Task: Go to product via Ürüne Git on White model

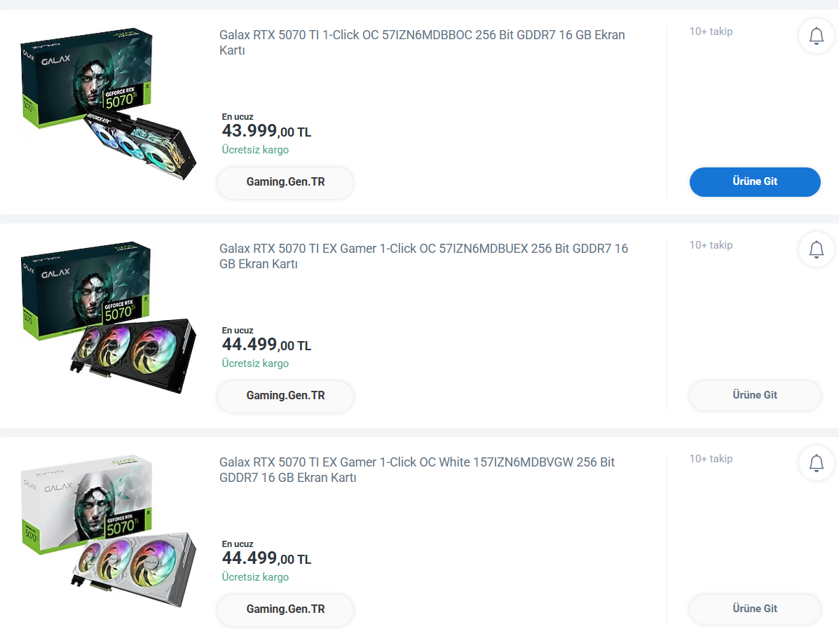Action: coord(755,609)
